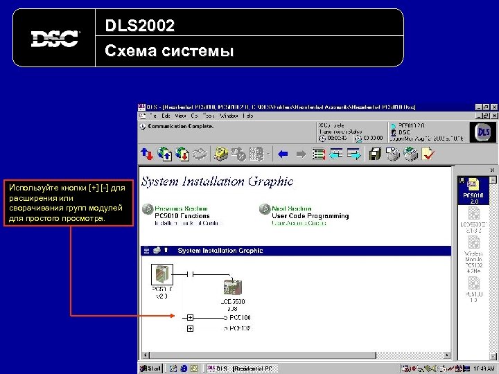Select PC5010 2.0 in the side panel
The width and height of the screenshot is (499, 374).
click(473, 190)
